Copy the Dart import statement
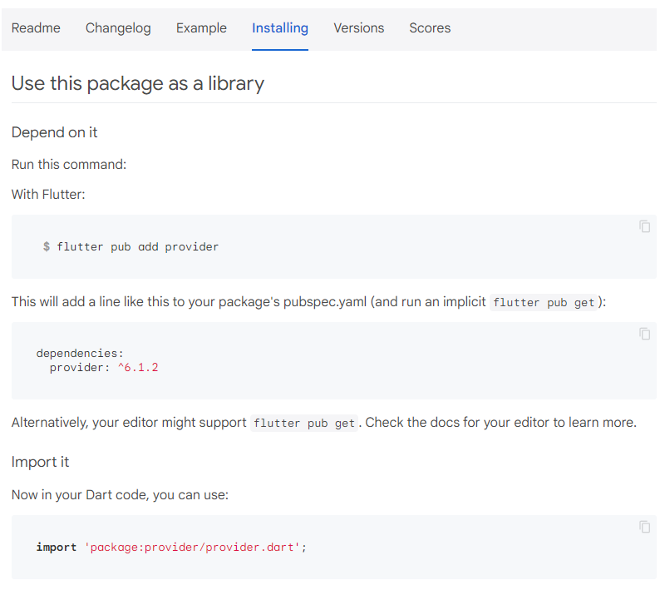This screenshot has width=670, height=590. tap(644, 527)
